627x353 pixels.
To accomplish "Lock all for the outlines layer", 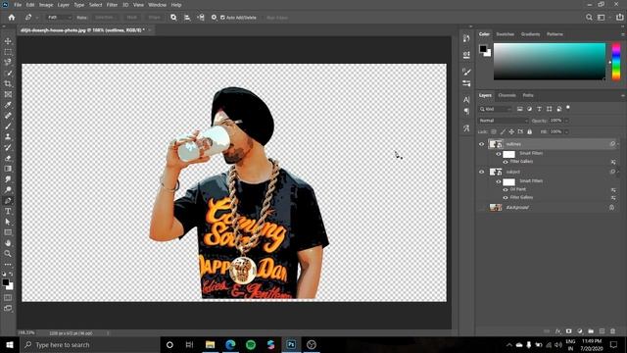I will pyautogui.click(x=529, y=131).
